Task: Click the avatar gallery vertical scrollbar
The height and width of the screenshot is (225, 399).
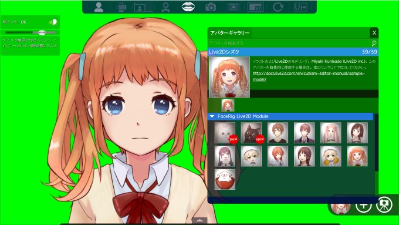Action: point(377,143)
